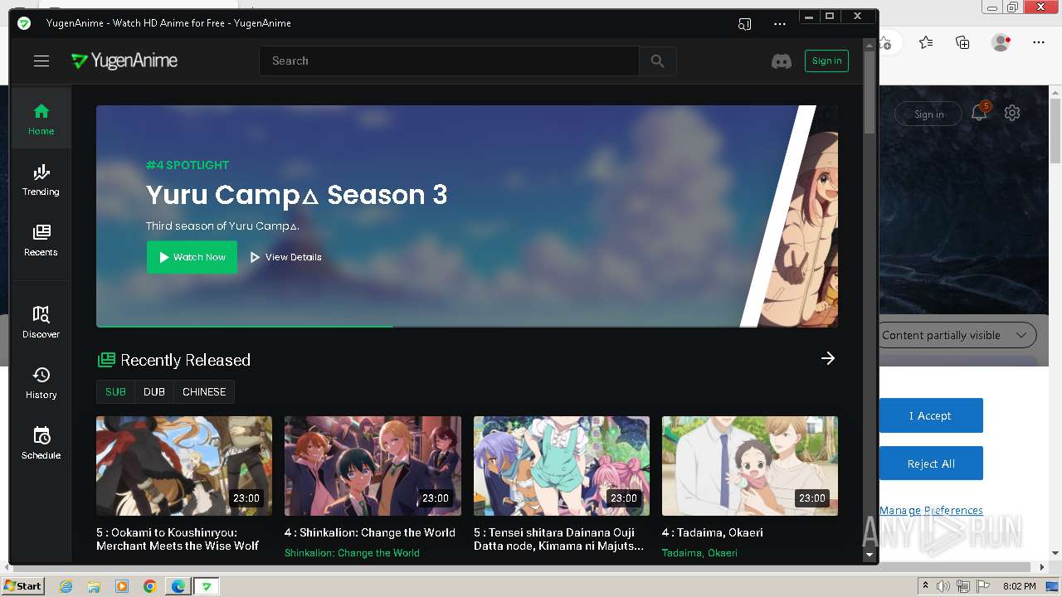
Task: Open the hamburger menu in YugenAnime
Action: pyautogui.click(x=41, y=61)
